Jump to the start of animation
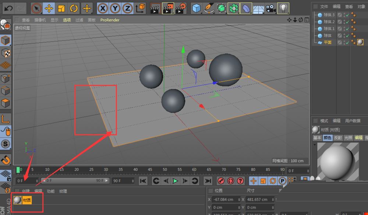Viewport: 368px width, 215px height. tap(143, 181)
